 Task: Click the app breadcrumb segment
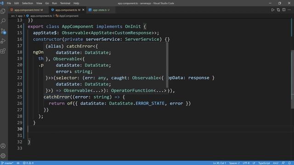20,16
